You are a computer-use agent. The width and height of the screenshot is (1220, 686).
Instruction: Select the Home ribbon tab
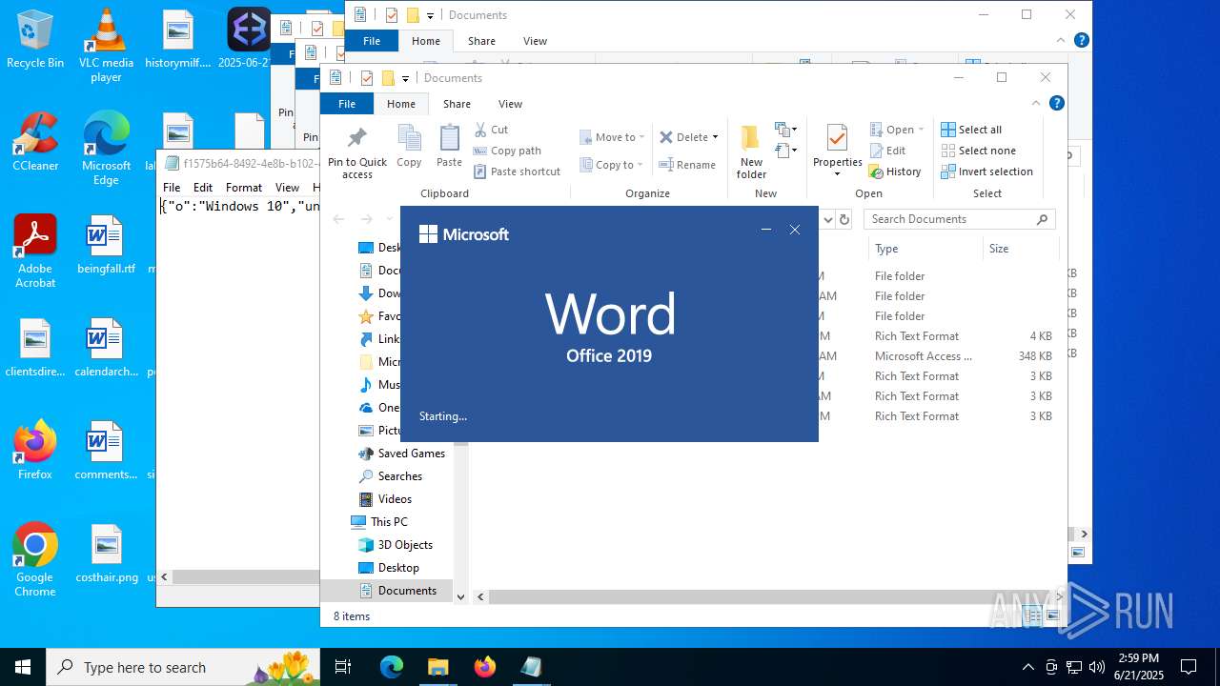tap(401, 104)
